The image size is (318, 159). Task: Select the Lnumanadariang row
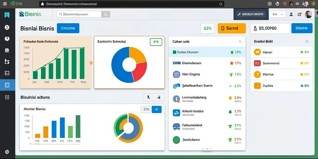pyautogui.click(x=207, y=99)
